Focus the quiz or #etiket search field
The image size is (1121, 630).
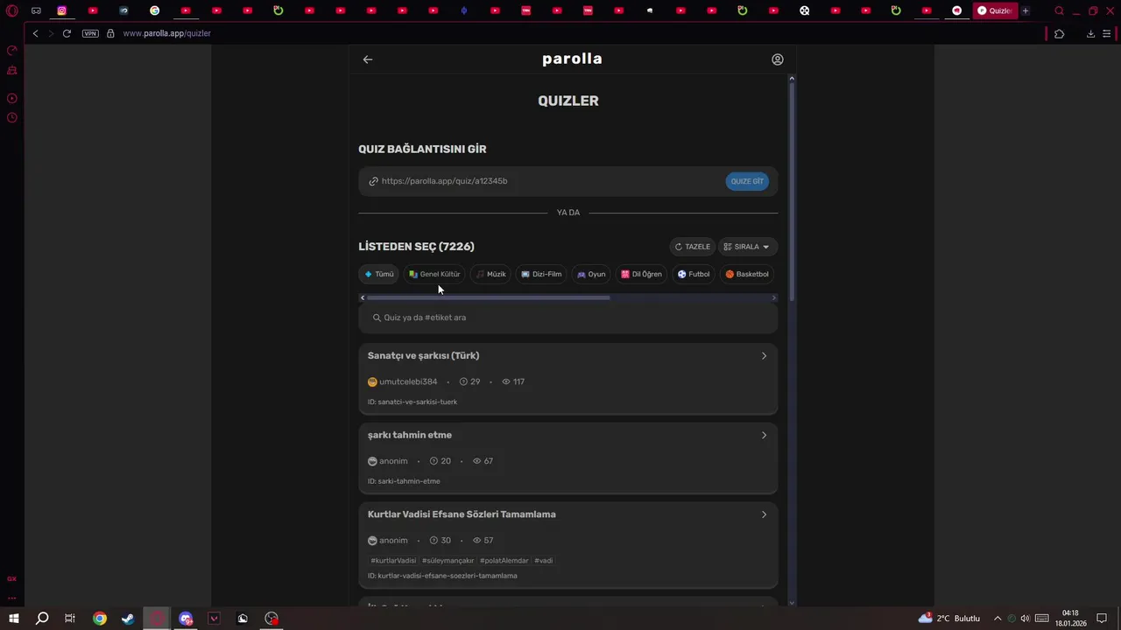[568, 318]
